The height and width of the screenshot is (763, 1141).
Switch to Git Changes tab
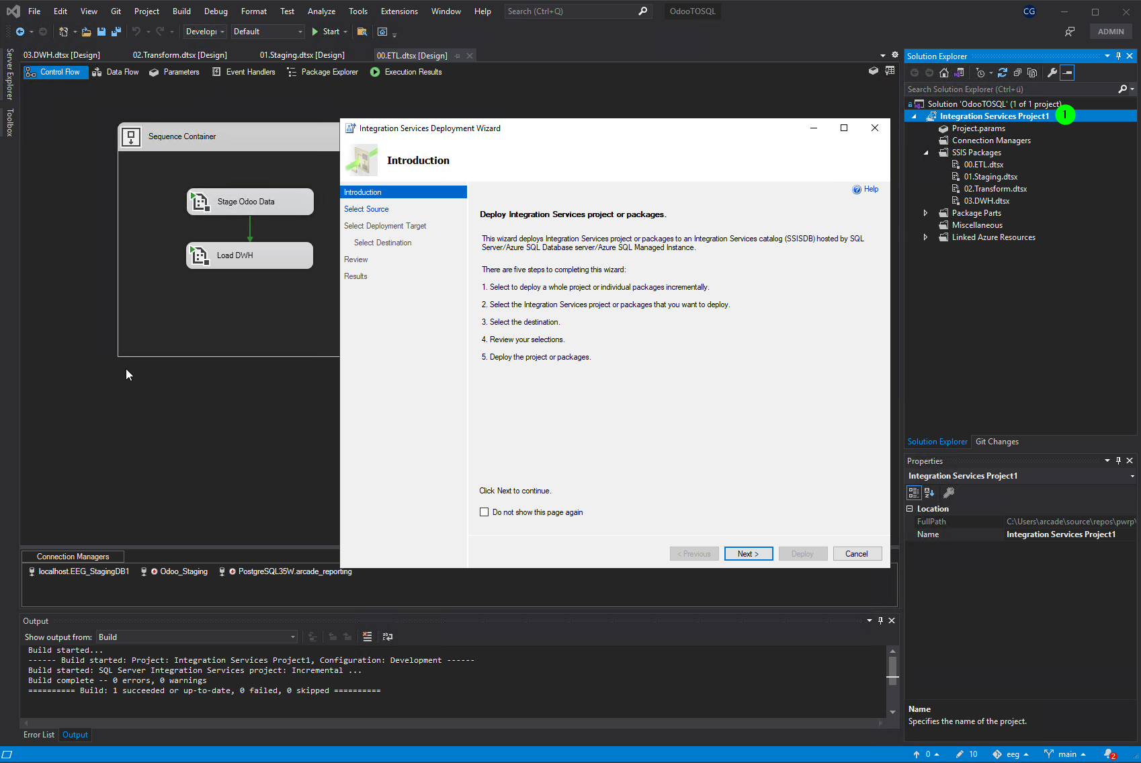pyautogui.click(x=997, y=442)
